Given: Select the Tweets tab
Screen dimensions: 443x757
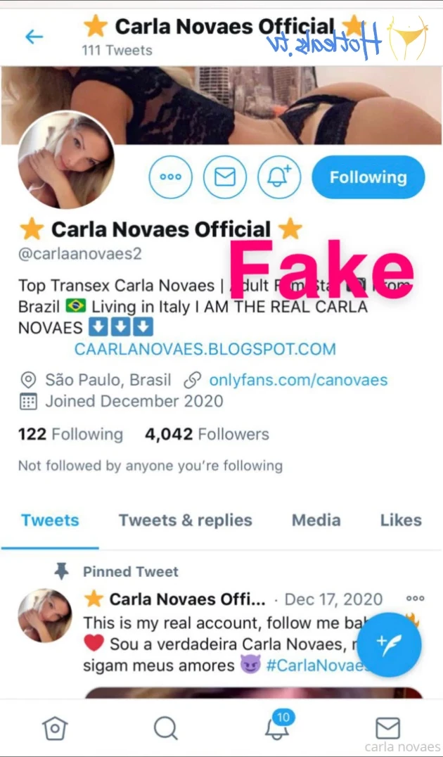Looking at the screenshot, I should pos(50,520).
